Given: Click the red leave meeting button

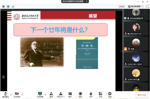Looking at the screenshot, I should [x=142, y=95].
